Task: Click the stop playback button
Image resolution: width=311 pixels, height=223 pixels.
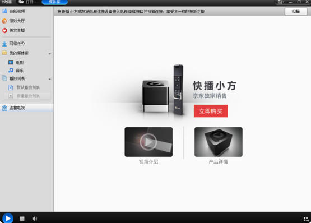Action: [22, 219]
